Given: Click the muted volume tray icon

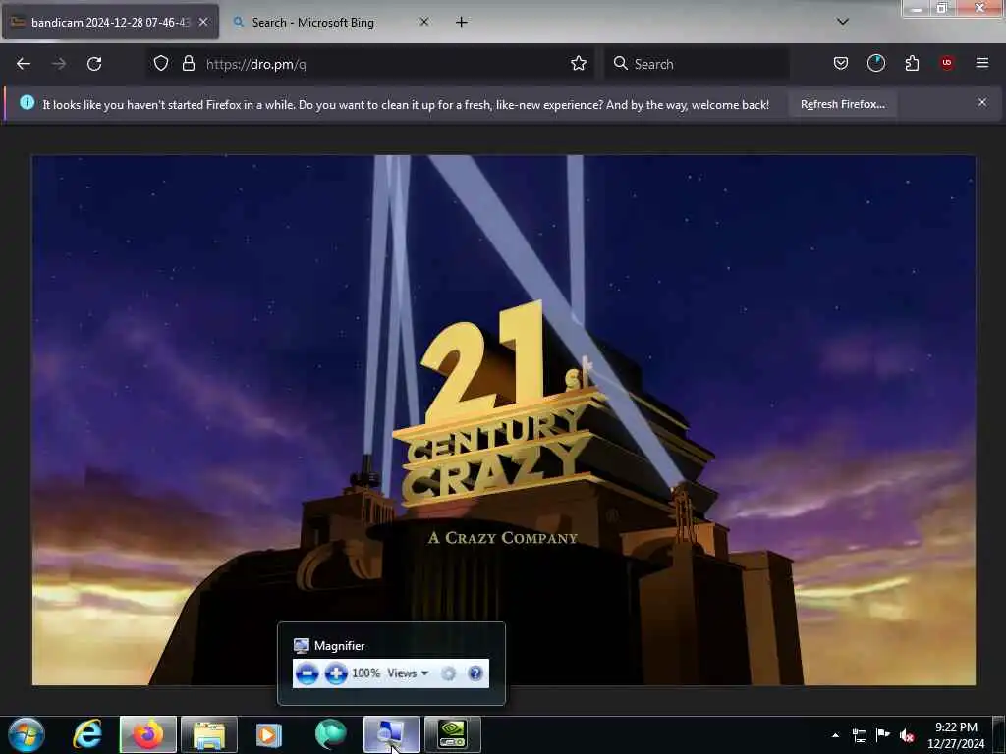Looking at the screenshot, I should pos(907,735).
